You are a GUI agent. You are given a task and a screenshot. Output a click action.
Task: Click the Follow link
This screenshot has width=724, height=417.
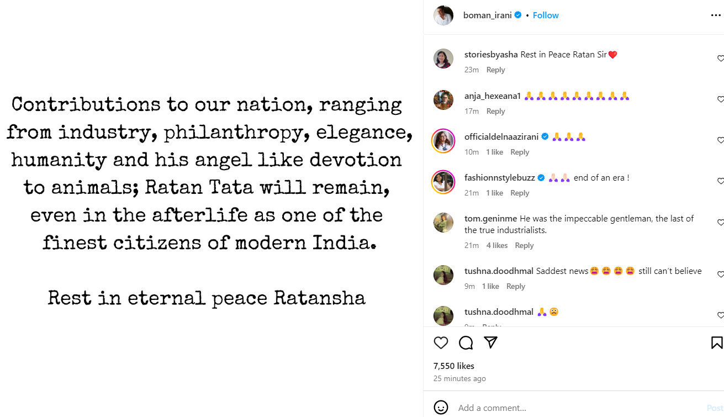[x=546, y=15]
